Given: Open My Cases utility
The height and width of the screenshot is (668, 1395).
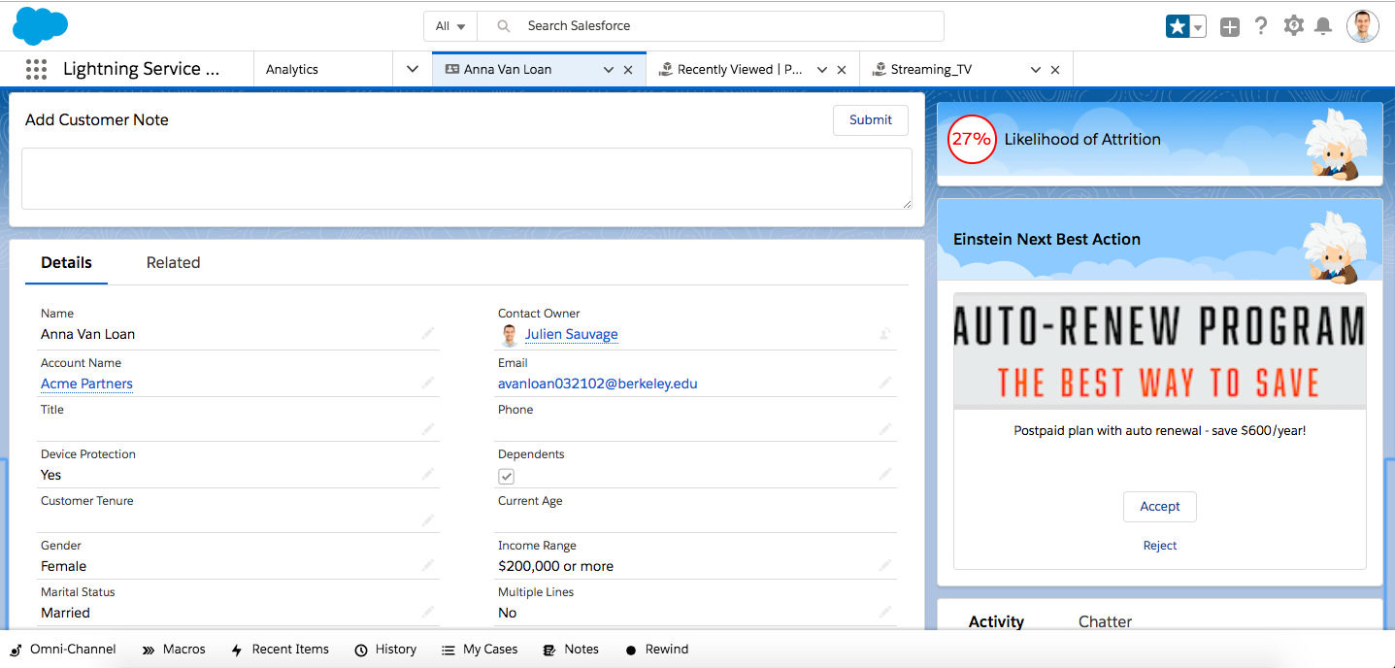Looking at the screenshot, I should tap(480, 650).
